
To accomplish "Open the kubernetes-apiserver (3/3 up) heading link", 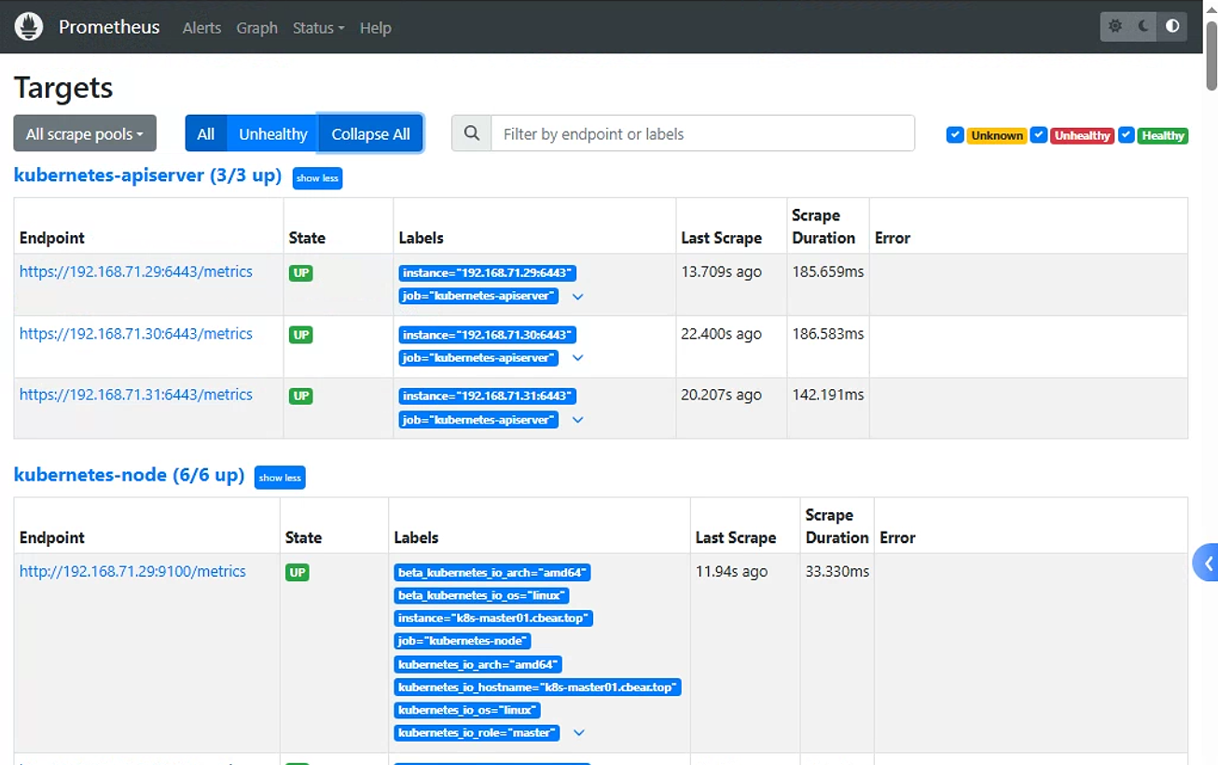I will (x=147, y=175).
